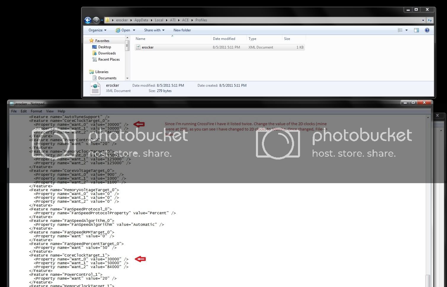
Task: Toggle the preview pane icon
Action: coord(416,30)
